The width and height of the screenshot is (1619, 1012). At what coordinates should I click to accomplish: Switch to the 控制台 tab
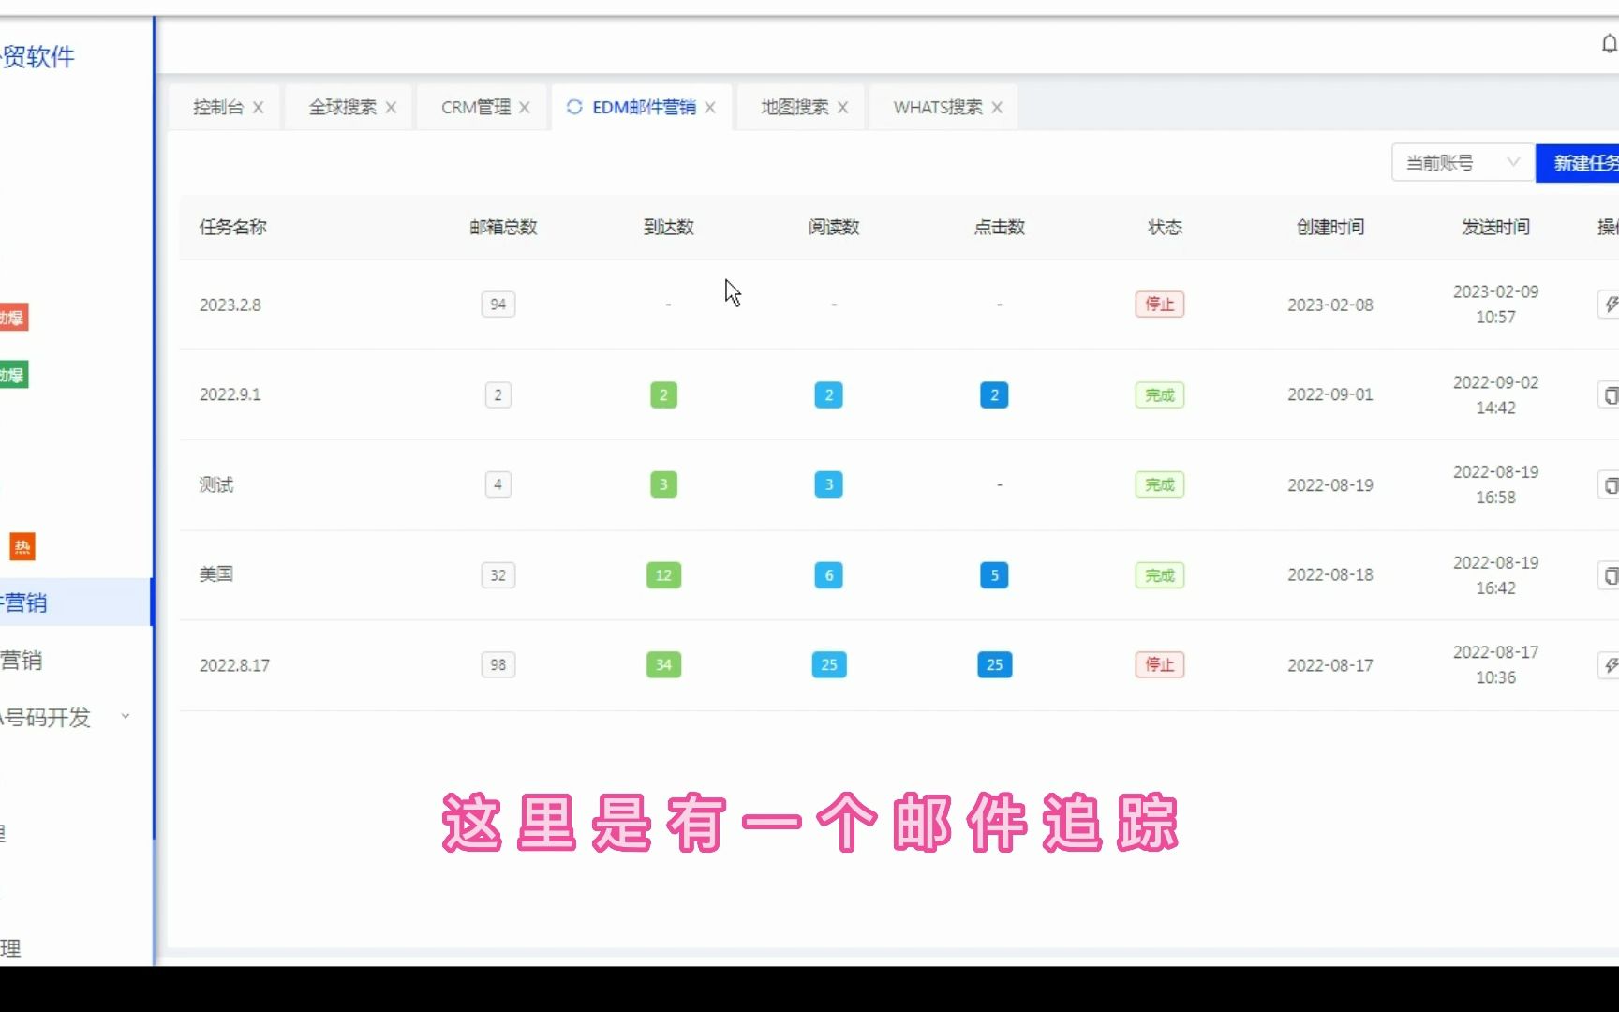(217, 108)
